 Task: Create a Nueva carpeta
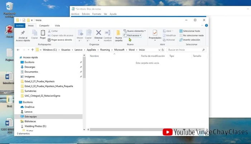click(x=118, y=36)
